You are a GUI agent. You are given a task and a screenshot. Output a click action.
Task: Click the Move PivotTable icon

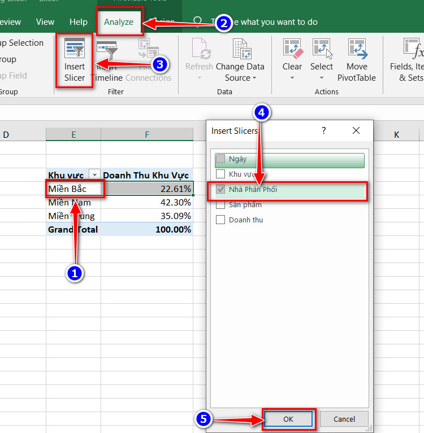pyautogui.click(x=357, y=49)
